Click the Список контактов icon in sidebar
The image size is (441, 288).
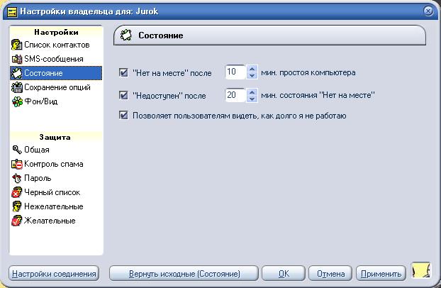click(17, 45)
